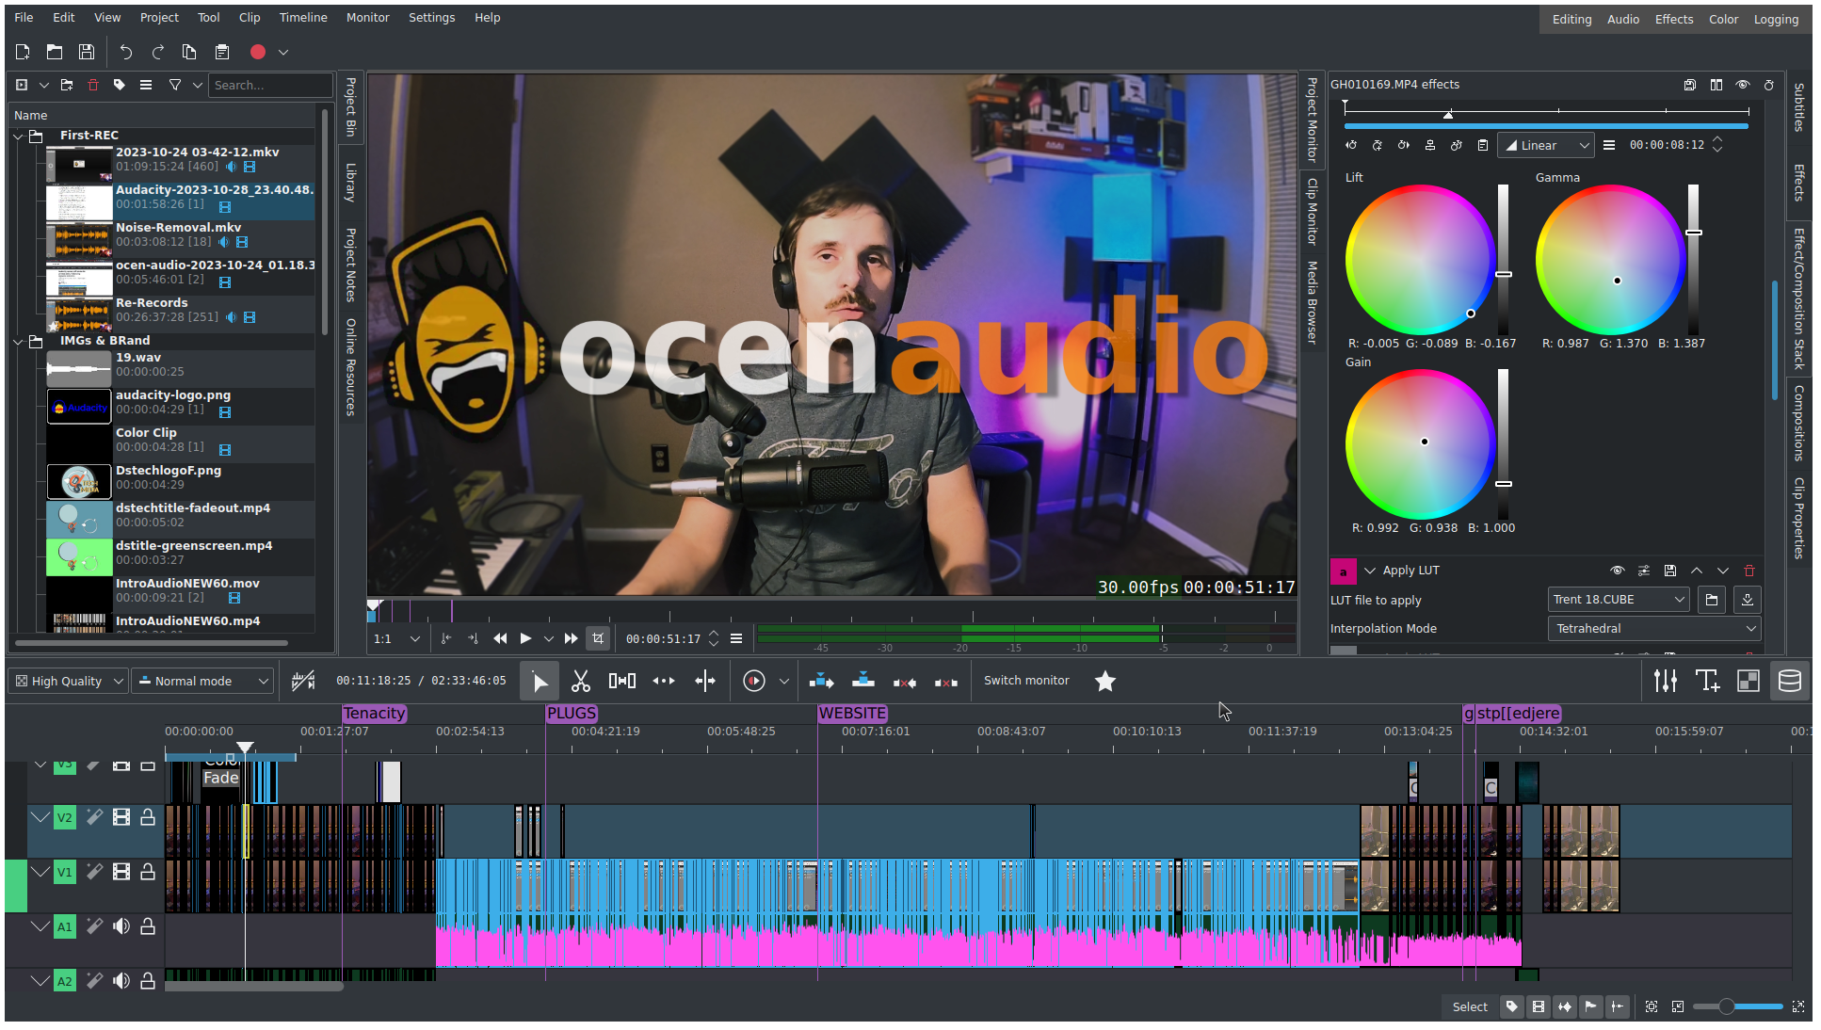
Task: Undo the last action
Action: click(x=126, y=53)
